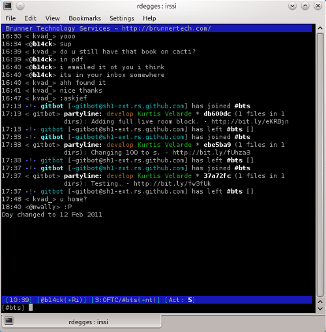
Task: Select the 'rdegges : irssi' session tab
Action: click(x=81, y=322)
